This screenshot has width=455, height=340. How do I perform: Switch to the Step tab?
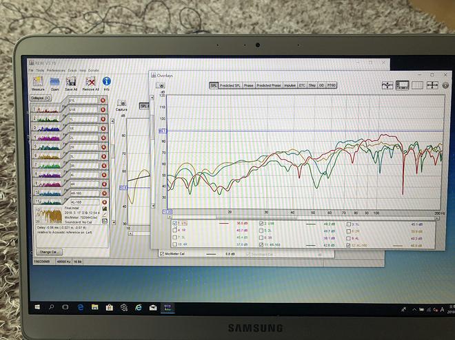point(312,85)
